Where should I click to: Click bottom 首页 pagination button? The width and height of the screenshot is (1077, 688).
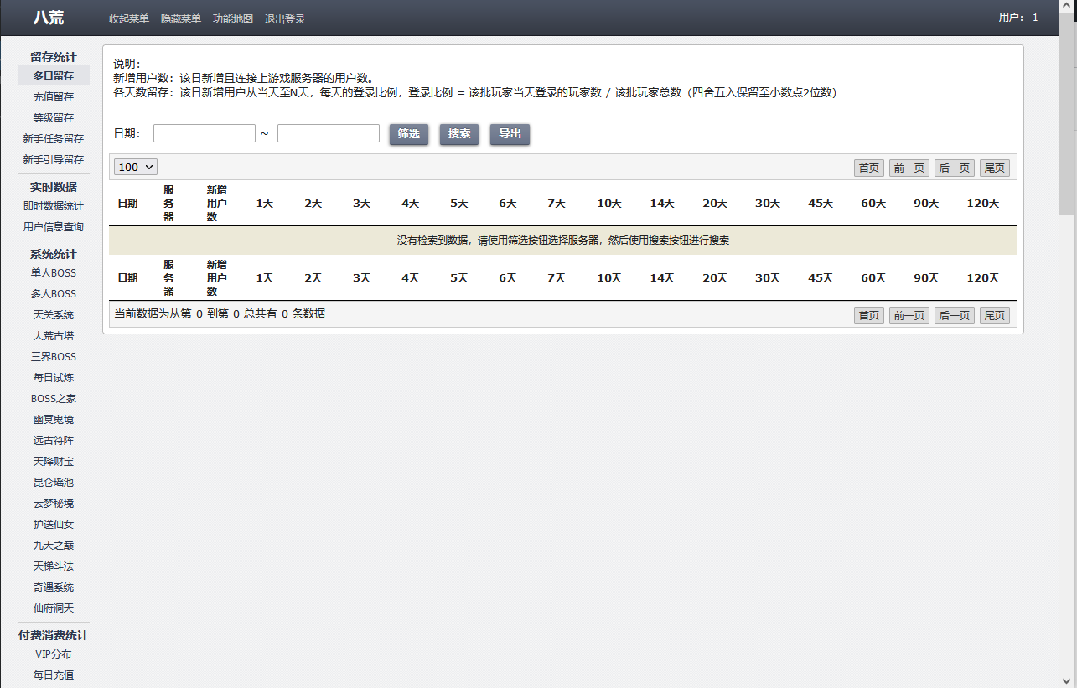[x=869, y=315]
